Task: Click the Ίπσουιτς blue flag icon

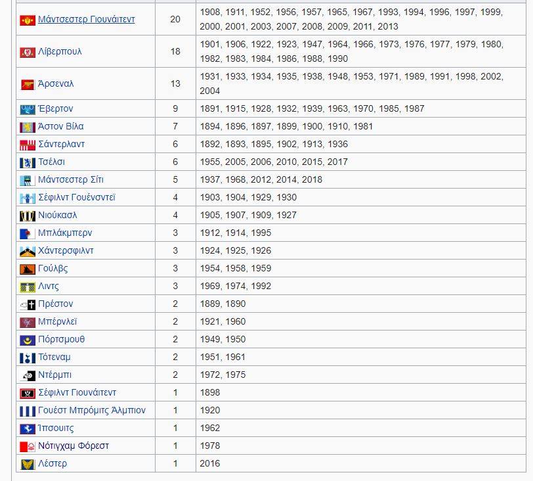Action: [x=28, y=428]
